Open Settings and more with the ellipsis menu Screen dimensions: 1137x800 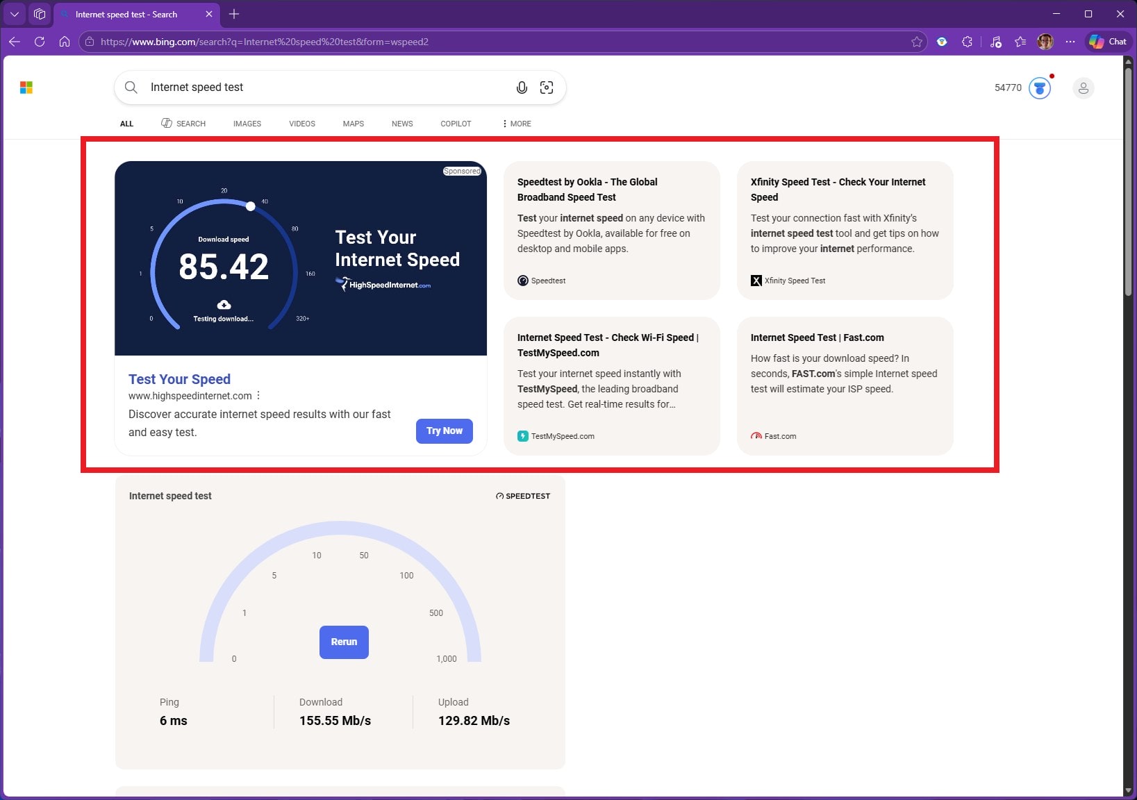(x=1070, y=42)
